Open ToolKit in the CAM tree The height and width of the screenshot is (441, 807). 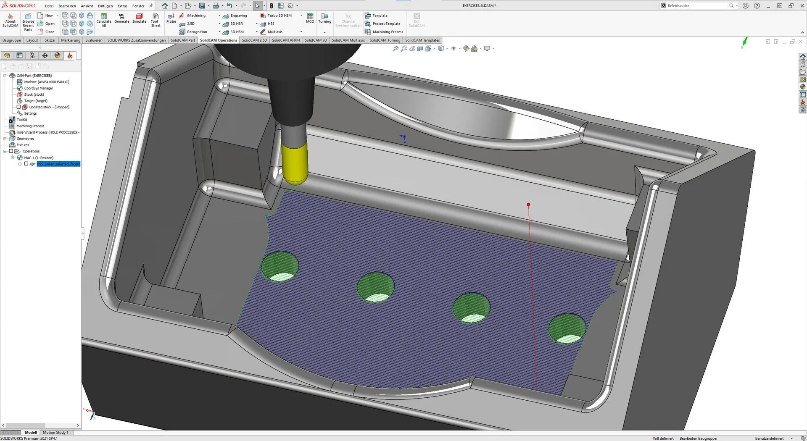click(21, 120)
